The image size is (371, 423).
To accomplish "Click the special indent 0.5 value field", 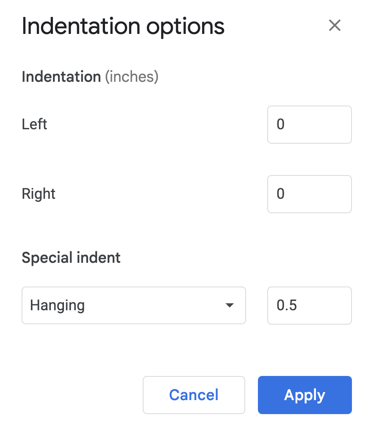I will [x=309, y=305].
